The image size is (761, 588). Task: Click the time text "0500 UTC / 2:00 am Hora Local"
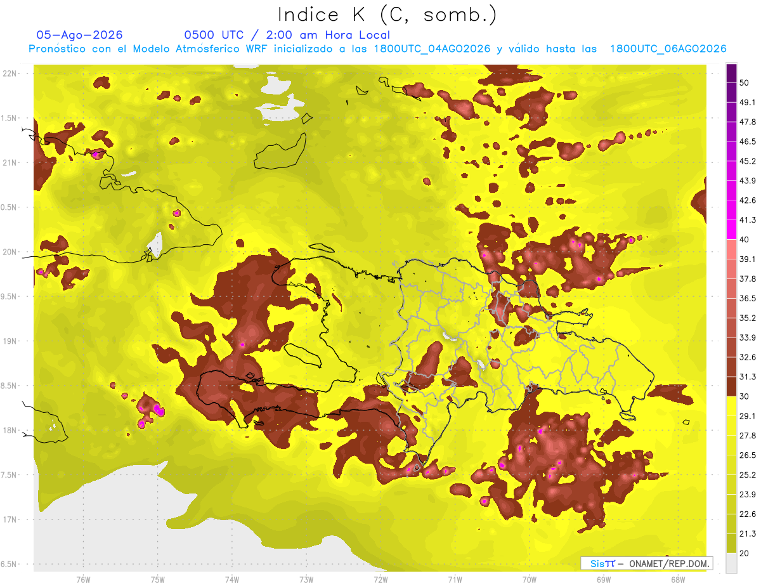(287, 35)
